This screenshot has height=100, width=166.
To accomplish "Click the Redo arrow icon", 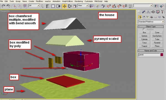I will [9, 6].
